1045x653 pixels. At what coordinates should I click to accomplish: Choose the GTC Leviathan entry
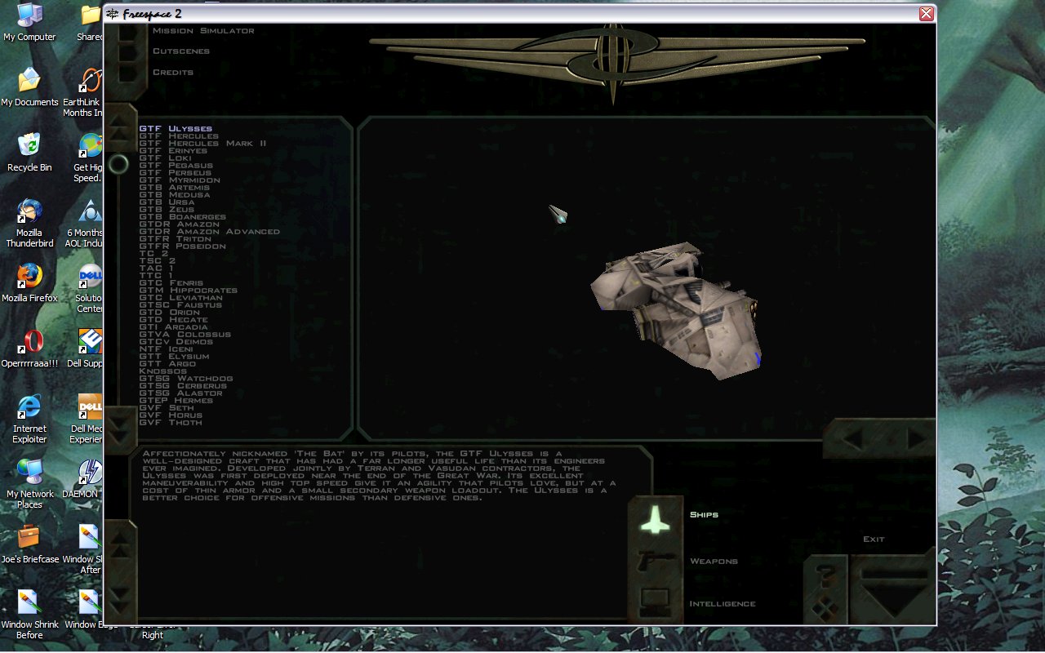point(180,298)
